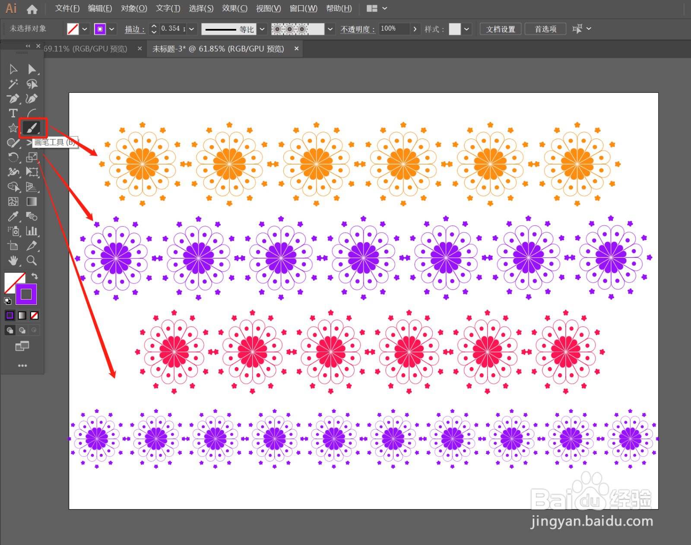Click the Change Screen Mode icon
Screen dimensions: 691x545
click(x=22, y=346)
